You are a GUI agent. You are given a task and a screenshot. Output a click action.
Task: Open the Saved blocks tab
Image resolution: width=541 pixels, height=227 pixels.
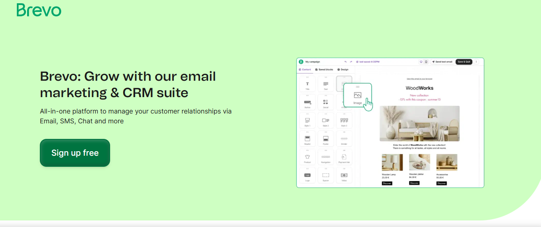click(324, 70)
